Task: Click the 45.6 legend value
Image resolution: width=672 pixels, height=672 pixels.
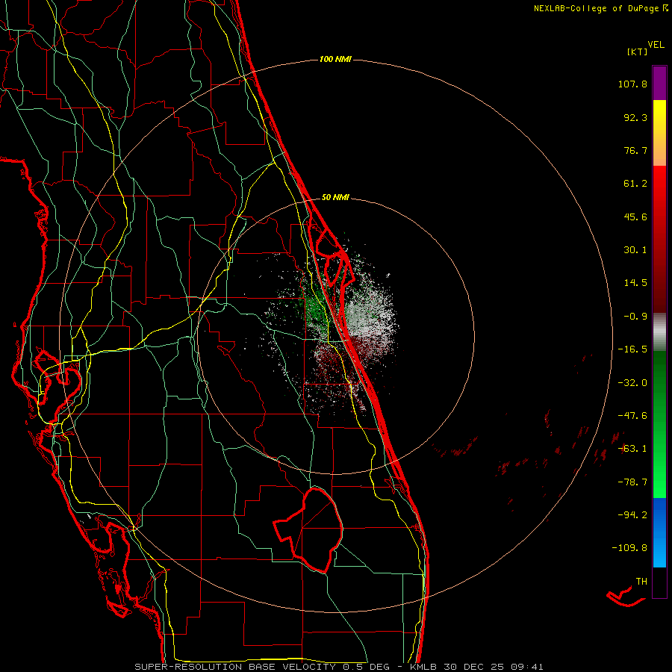Action: pos(635,217)
